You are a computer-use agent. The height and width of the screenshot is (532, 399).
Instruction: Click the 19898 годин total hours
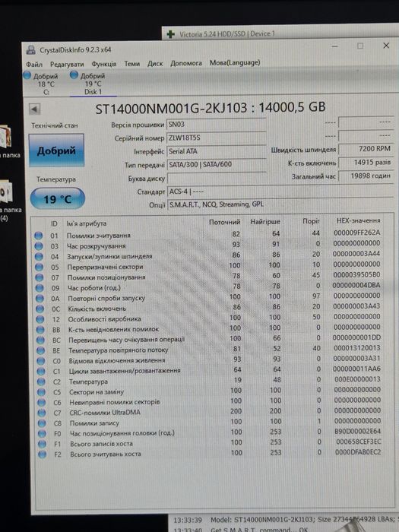(x=366, y=176)
